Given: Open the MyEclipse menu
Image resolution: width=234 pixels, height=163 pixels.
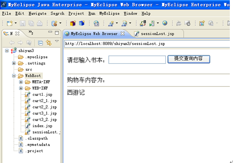Looking at the screenshot, I should click(109, 13).
